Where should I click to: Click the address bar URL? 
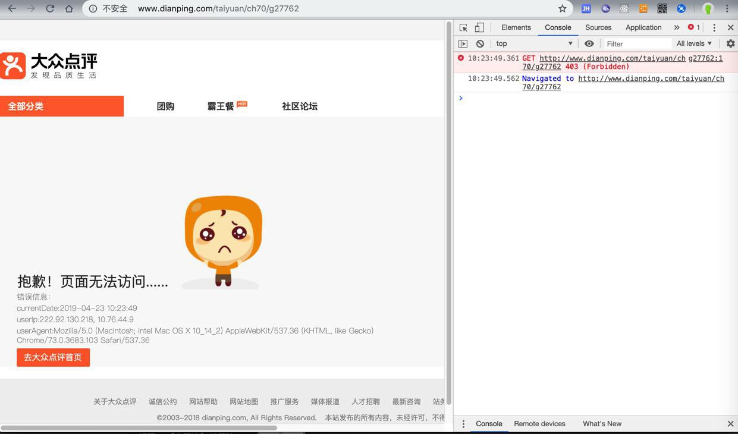click(218, 9)
